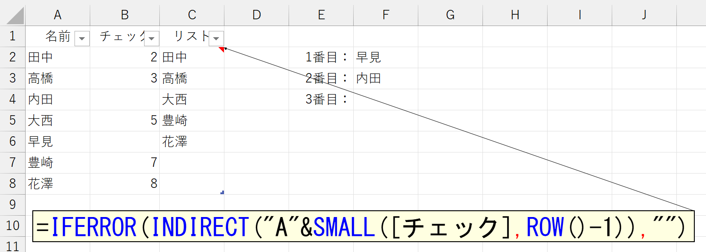The image size is (706, 252).
Task: Select column G header
Action: tap(451, 15)
